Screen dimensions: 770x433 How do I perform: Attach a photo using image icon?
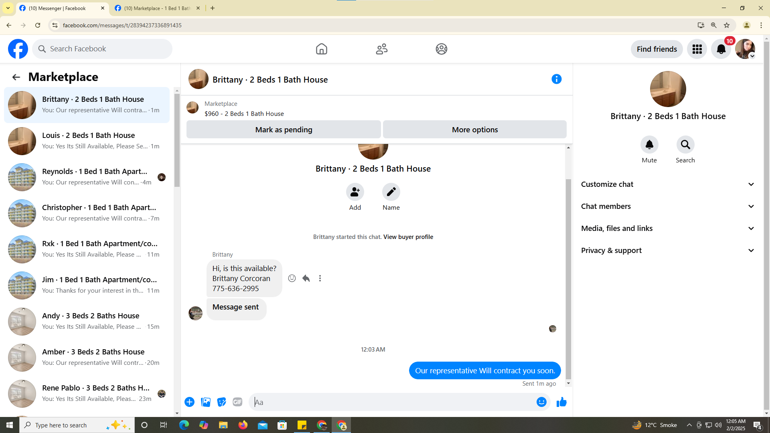tap(206, 402)
